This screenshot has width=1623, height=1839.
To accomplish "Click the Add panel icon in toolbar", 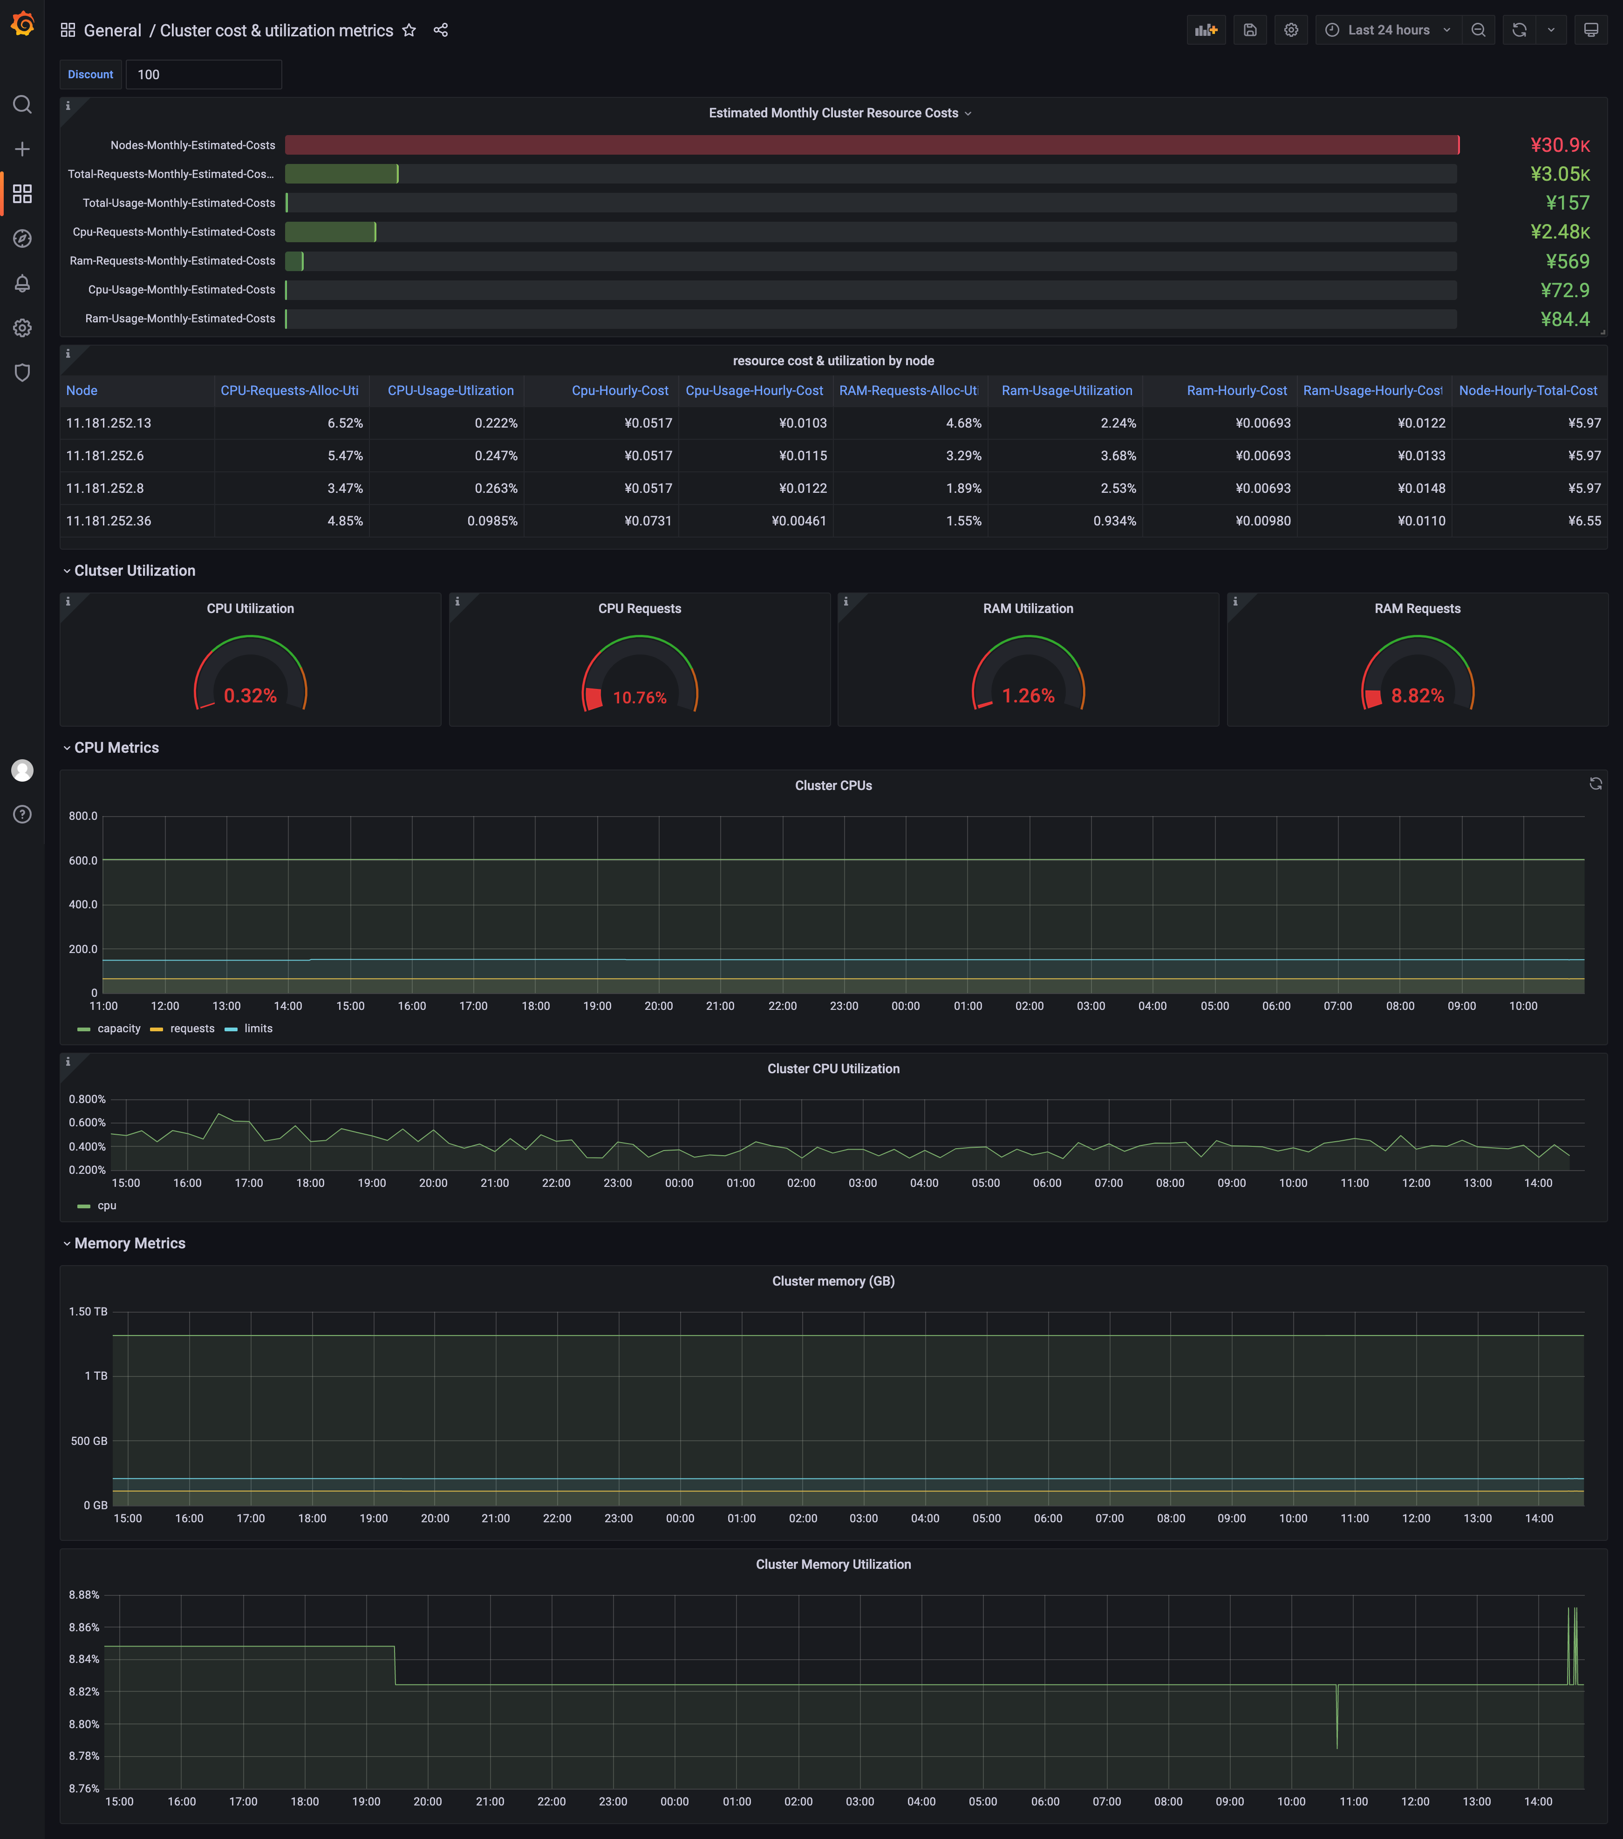I will [x=1206, y=30].
